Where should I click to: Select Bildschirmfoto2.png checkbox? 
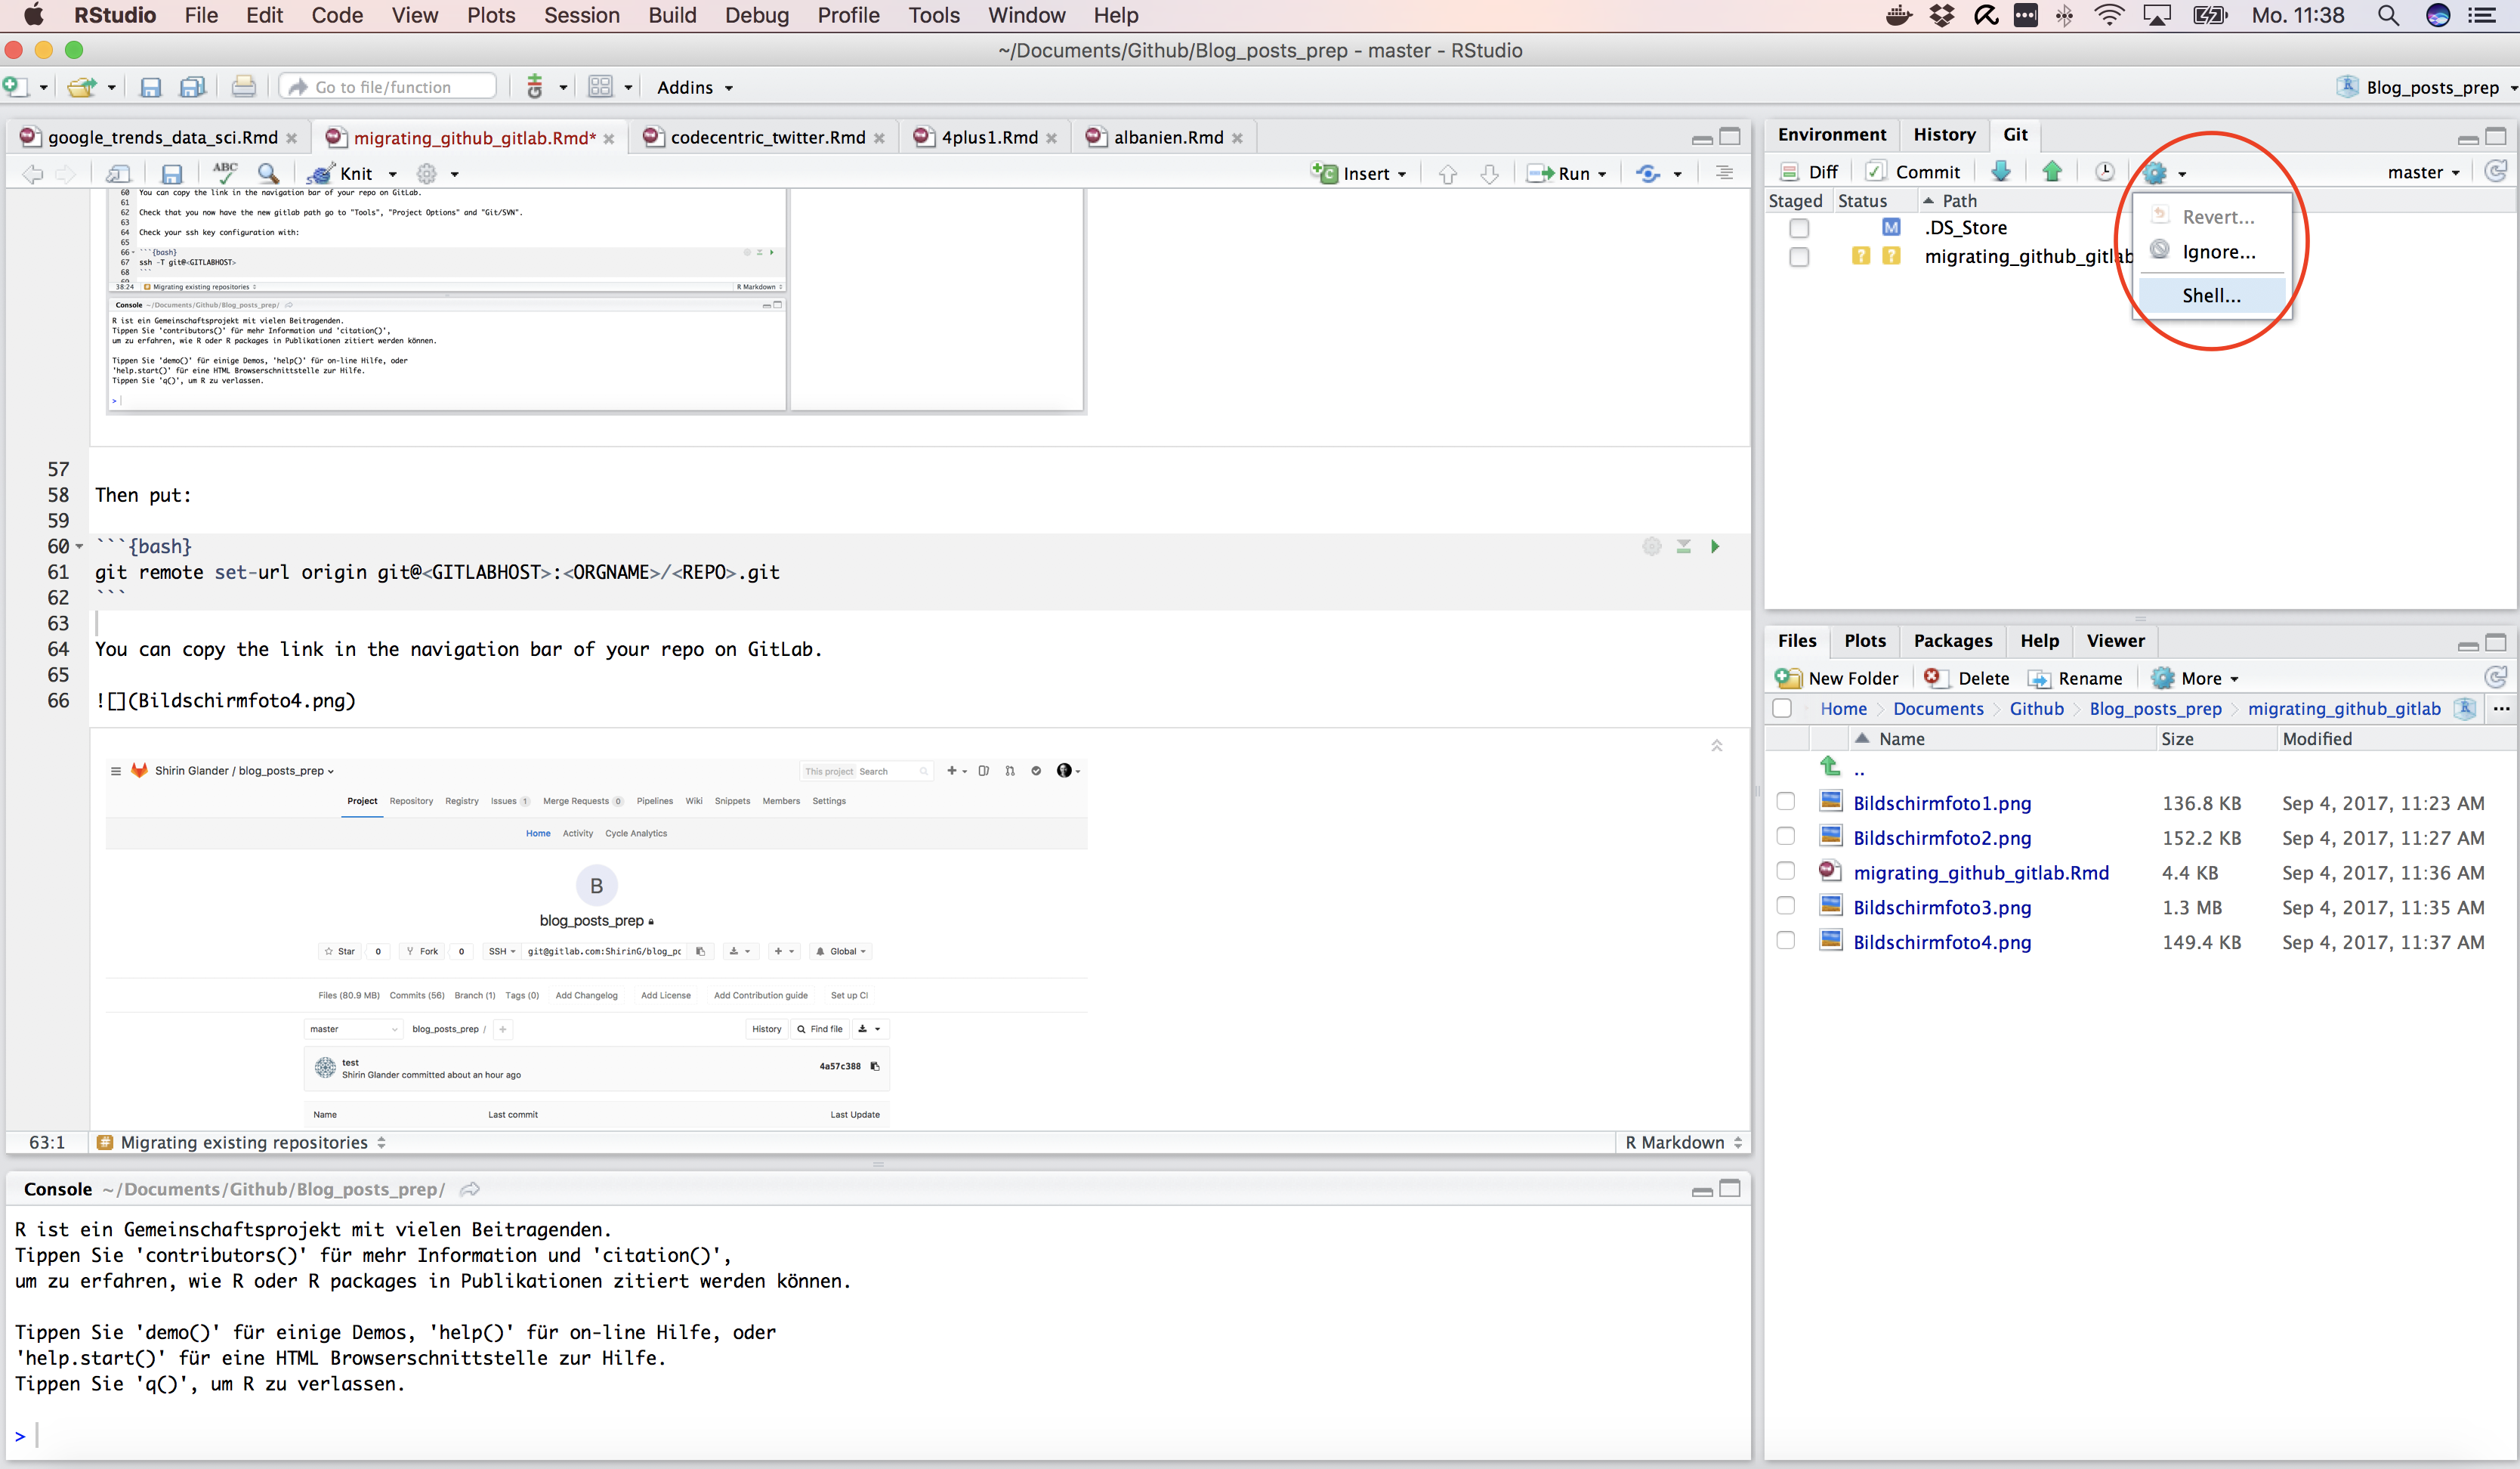click(1786, 837)
